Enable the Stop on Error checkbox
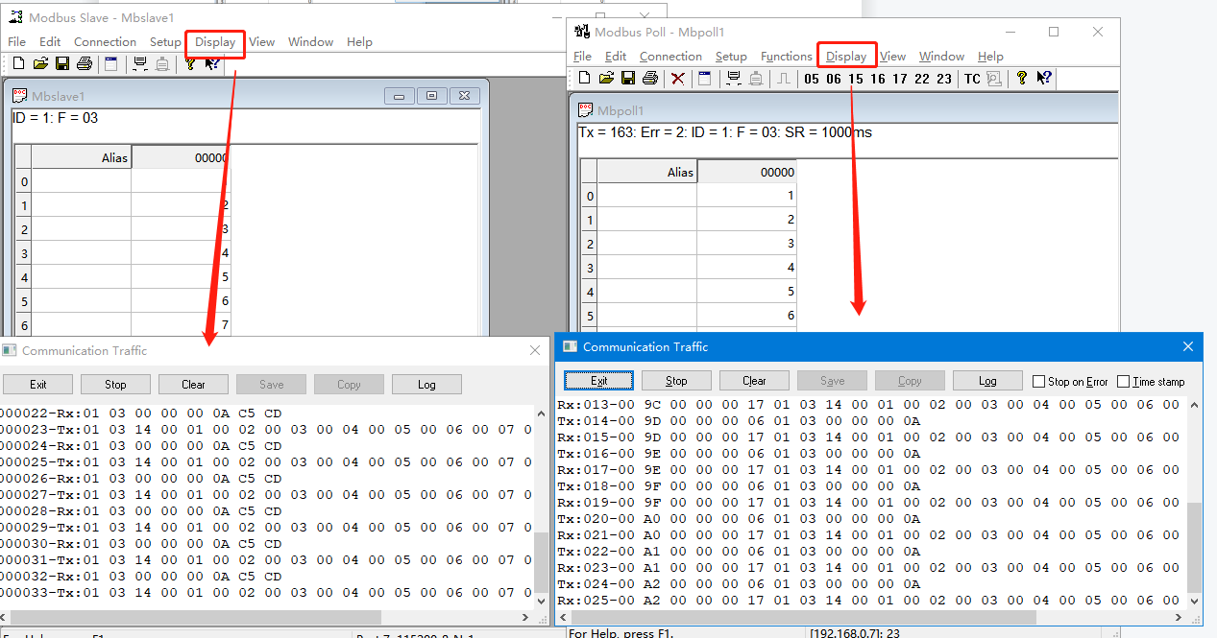Screen dimensions: 1217x638 (1038, 381)
